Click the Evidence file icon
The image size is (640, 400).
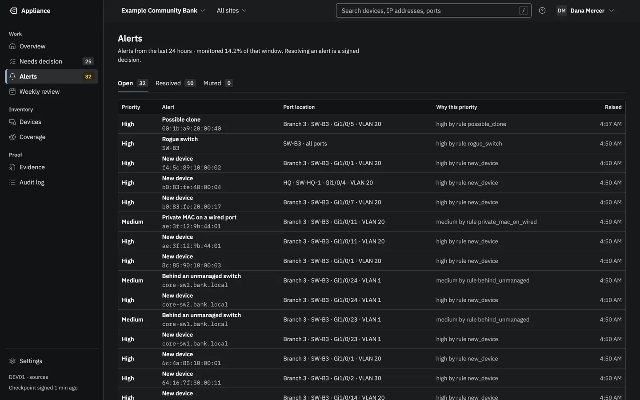[x=12, y=167]
